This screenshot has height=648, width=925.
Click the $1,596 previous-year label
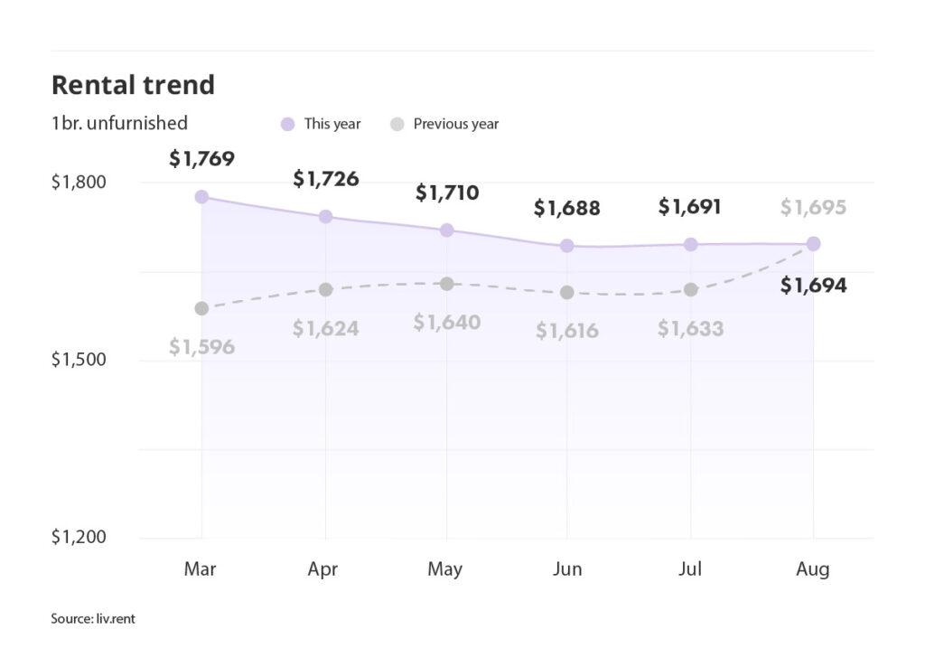(201, 347)
